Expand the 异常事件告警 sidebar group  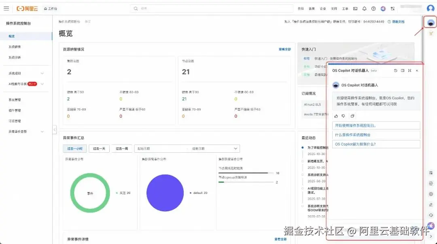coord(26,132)
